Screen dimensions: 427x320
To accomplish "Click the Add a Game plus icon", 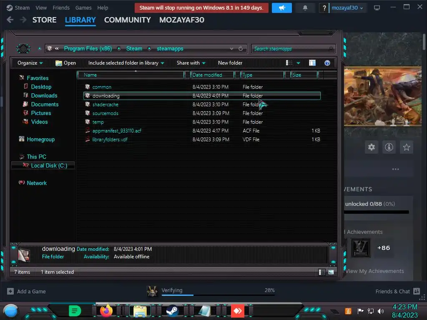I will pyautogui.click(x=10, y=291).
